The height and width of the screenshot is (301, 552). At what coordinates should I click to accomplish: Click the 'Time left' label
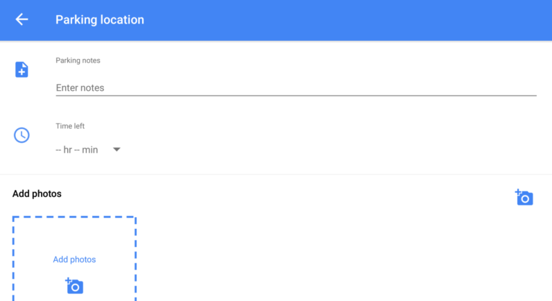click(x=70, y=126)
